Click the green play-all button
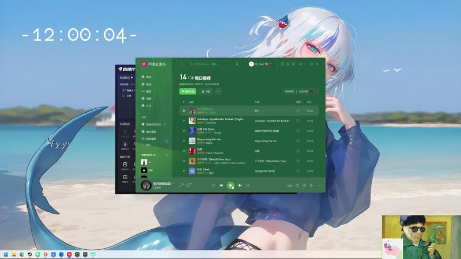 click(188, 92)
